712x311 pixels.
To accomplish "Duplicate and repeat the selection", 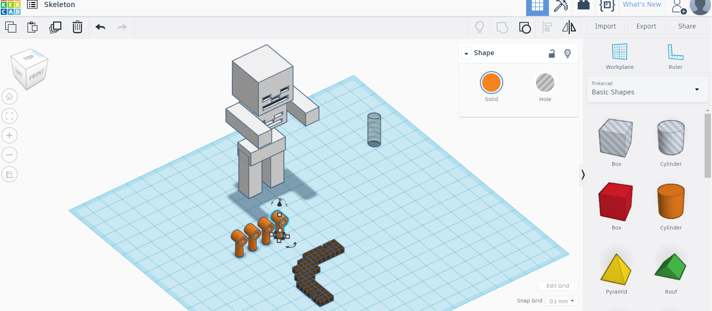I will (x=55, y=27).
